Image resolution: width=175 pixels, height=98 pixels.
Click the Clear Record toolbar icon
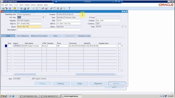click(43, 8)
